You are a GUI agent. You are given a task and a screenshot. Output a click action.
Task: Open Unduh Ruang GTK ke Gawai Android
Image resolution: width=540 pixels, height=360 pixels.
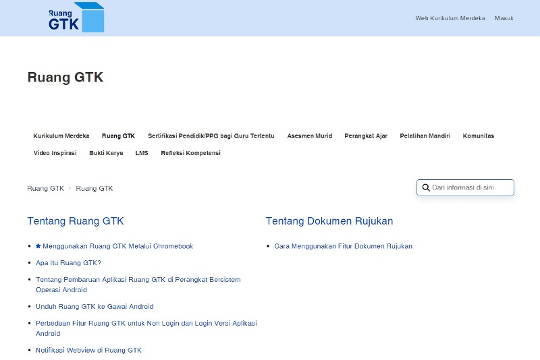tap(94, 306)
